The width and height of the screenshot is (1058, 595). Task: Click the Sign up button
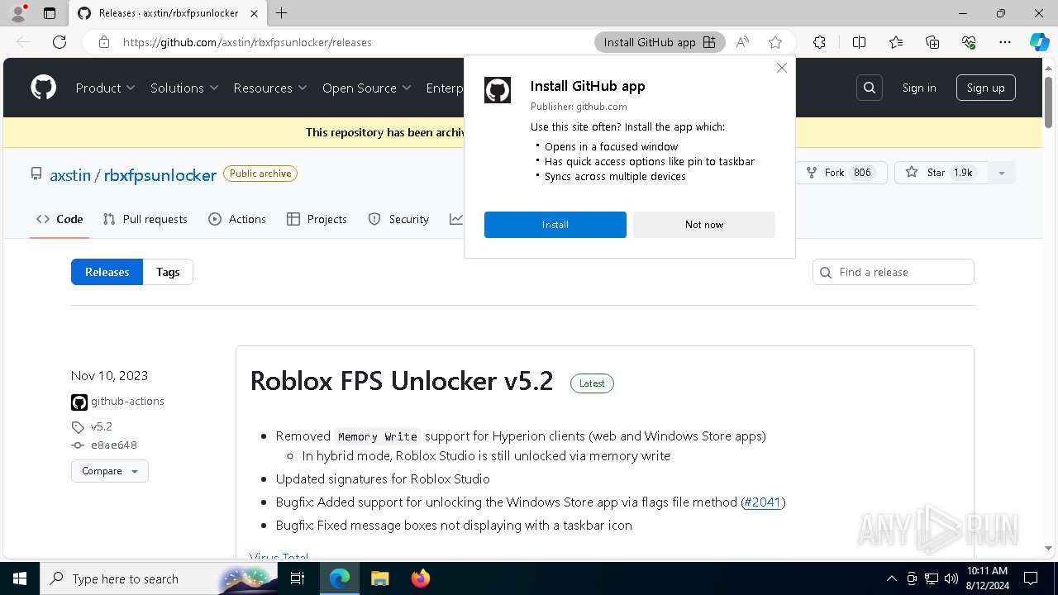point(985,88)
